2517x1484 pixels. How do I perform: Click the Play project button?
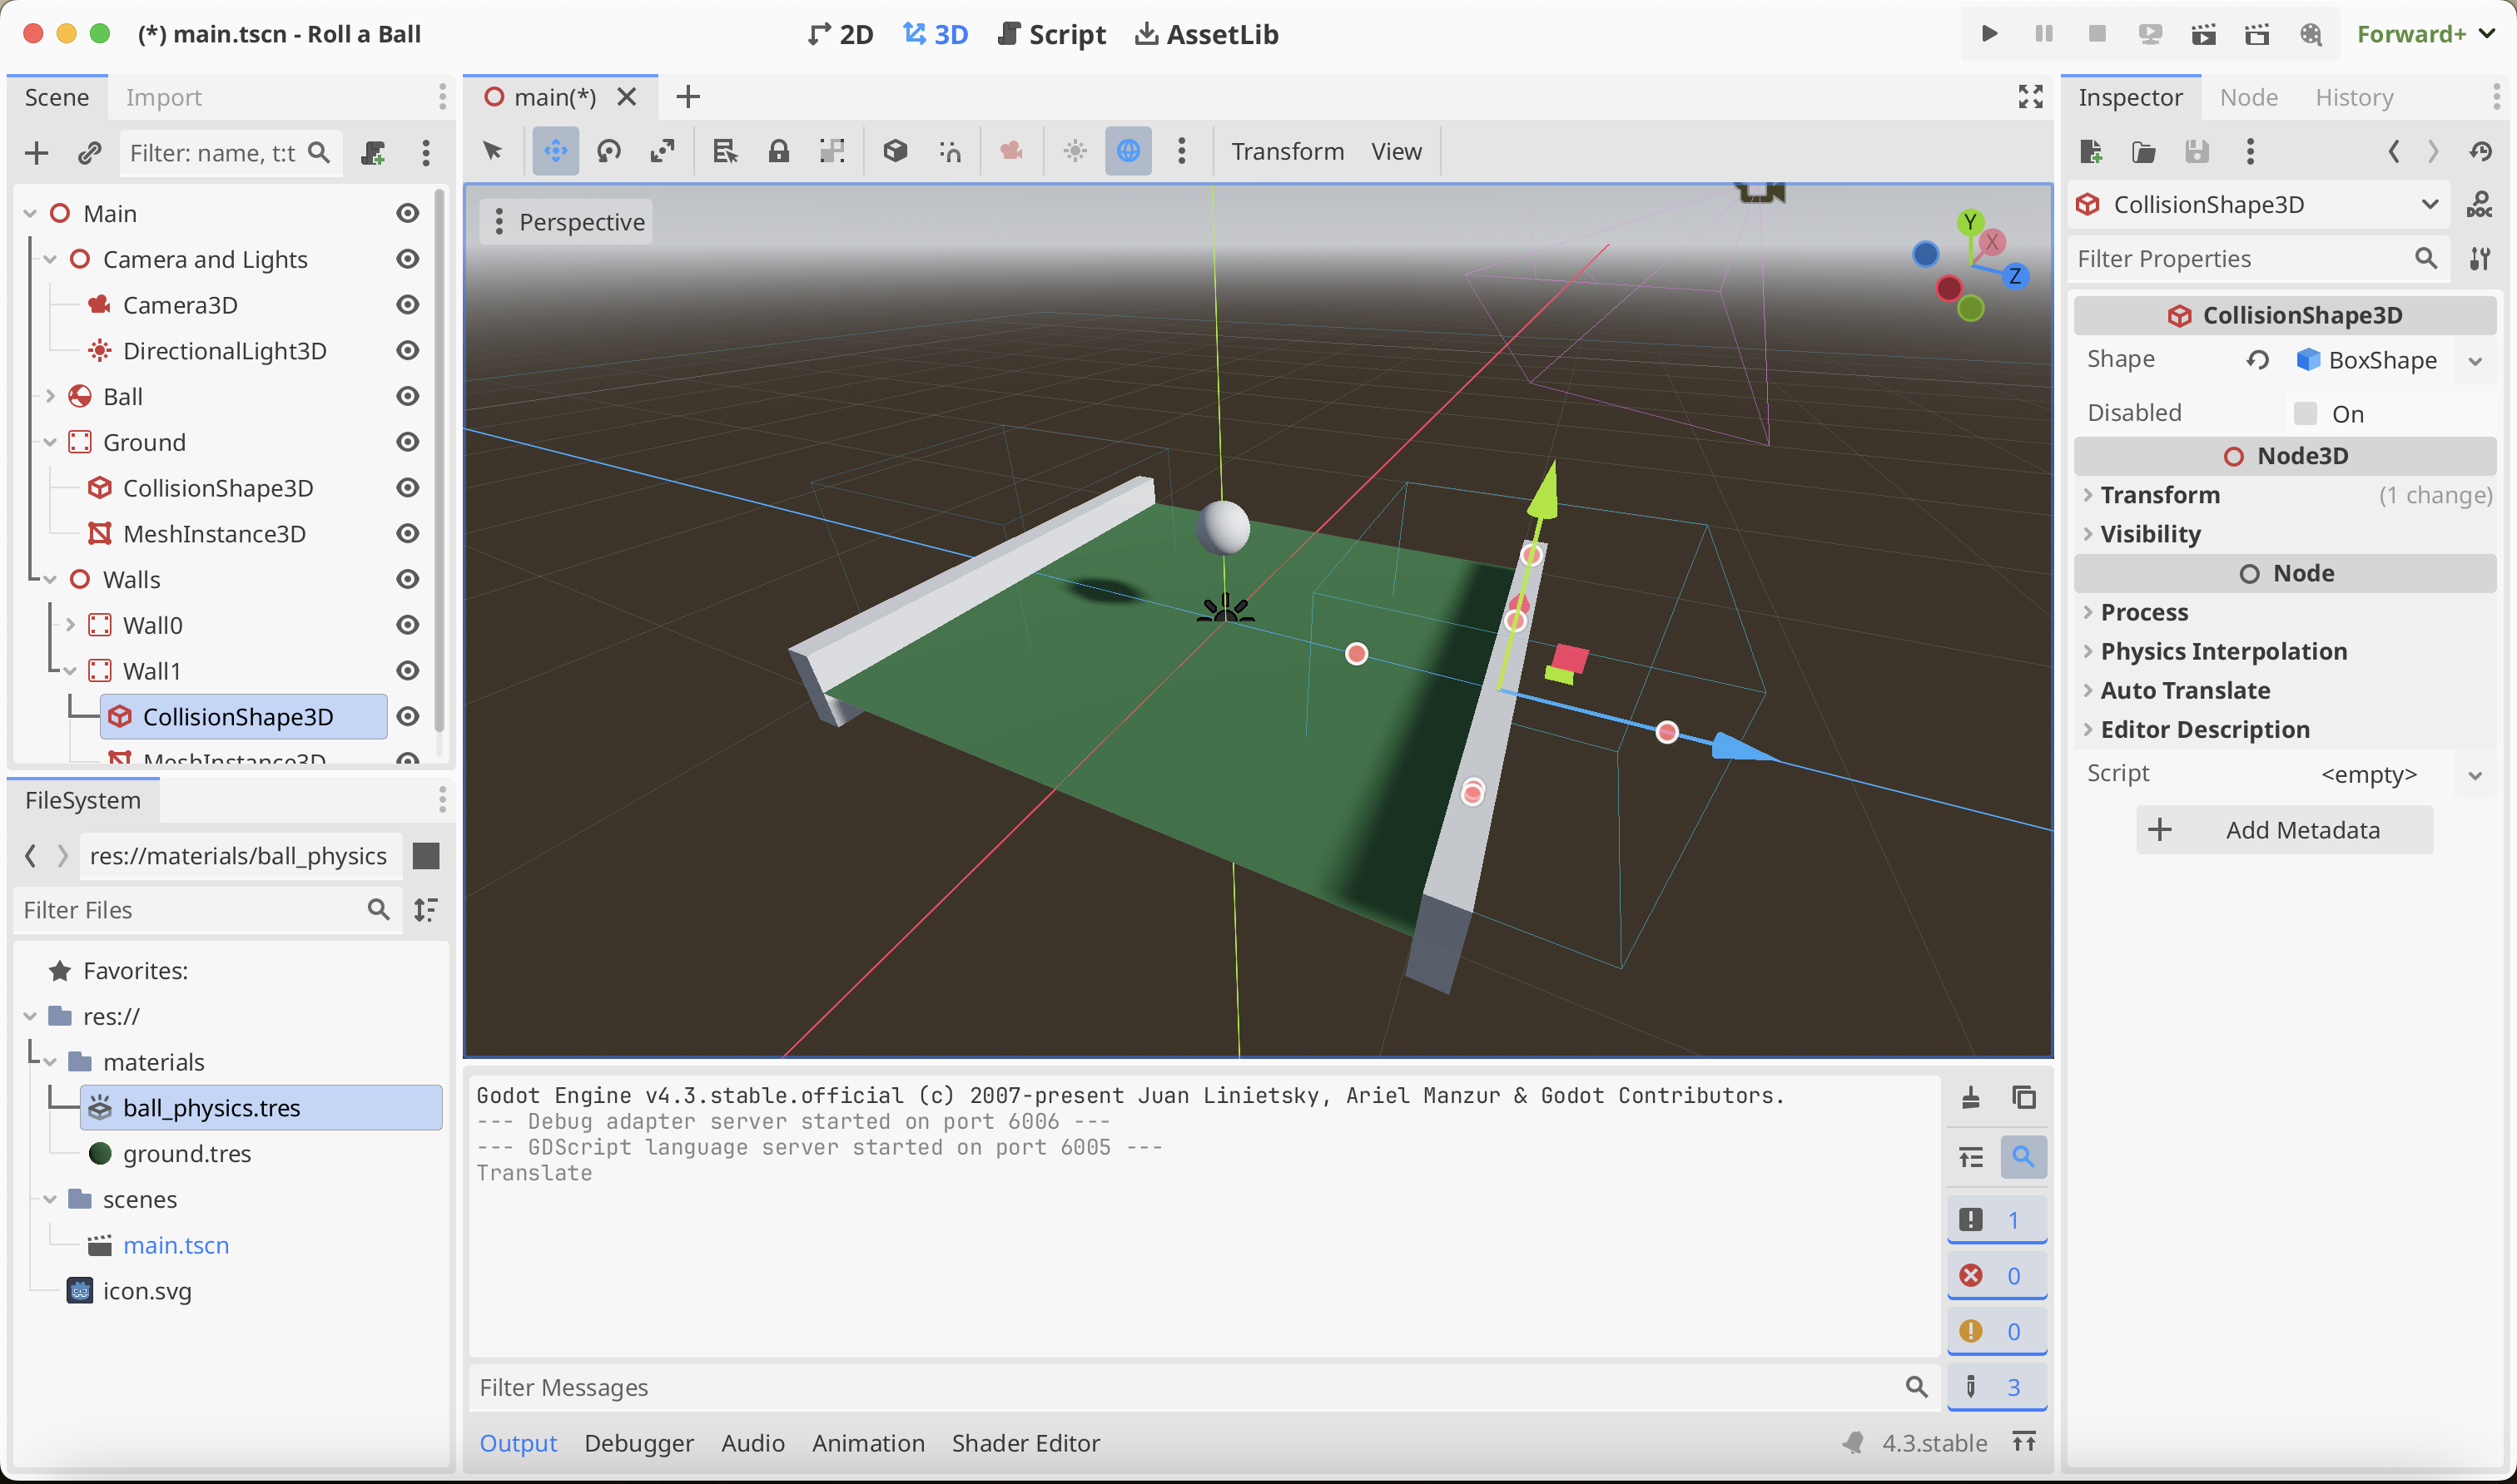pyautogui.click(x=1988, y=34)
